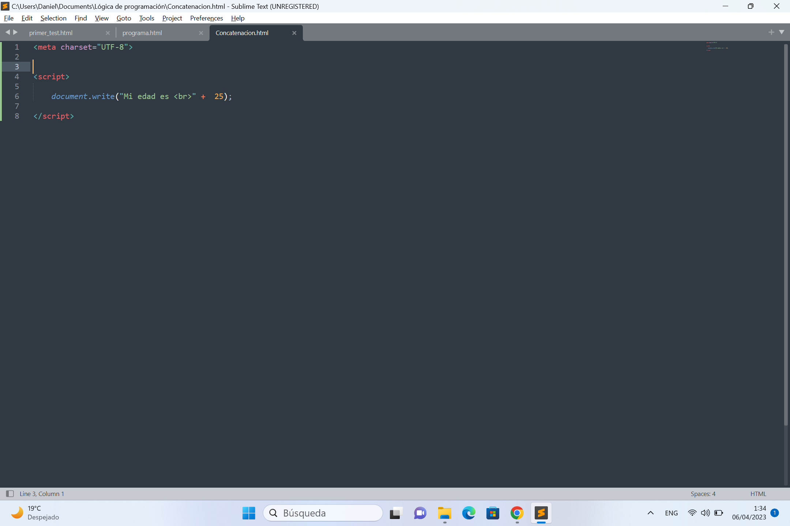Screen dimensions: 790x526
Task: Click the Búsqueda taskbar search box
Action: (x=323, y=513)
